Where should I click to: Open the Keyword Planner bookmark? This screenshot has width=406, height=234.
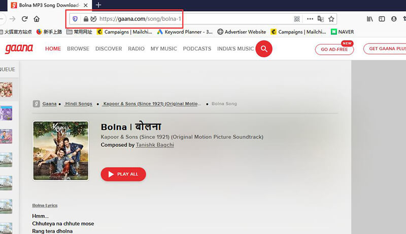click(185, 32)
